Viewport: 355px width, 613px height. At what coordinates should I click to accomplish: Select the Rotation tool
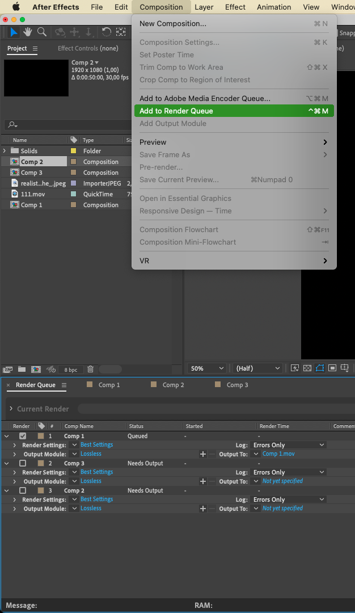pyautogui.click(x=106, y=32)
